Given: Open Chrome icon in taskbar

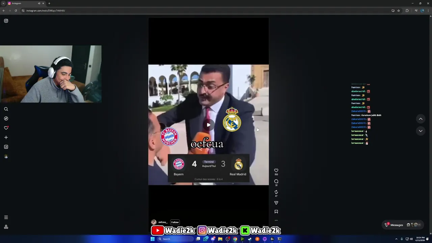Looking at the screenshot, I should pos(235,239).
